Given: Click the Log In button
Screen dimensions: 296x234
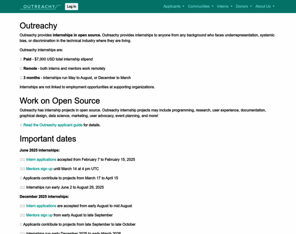Looking at the screenshot, I should 72,7.
